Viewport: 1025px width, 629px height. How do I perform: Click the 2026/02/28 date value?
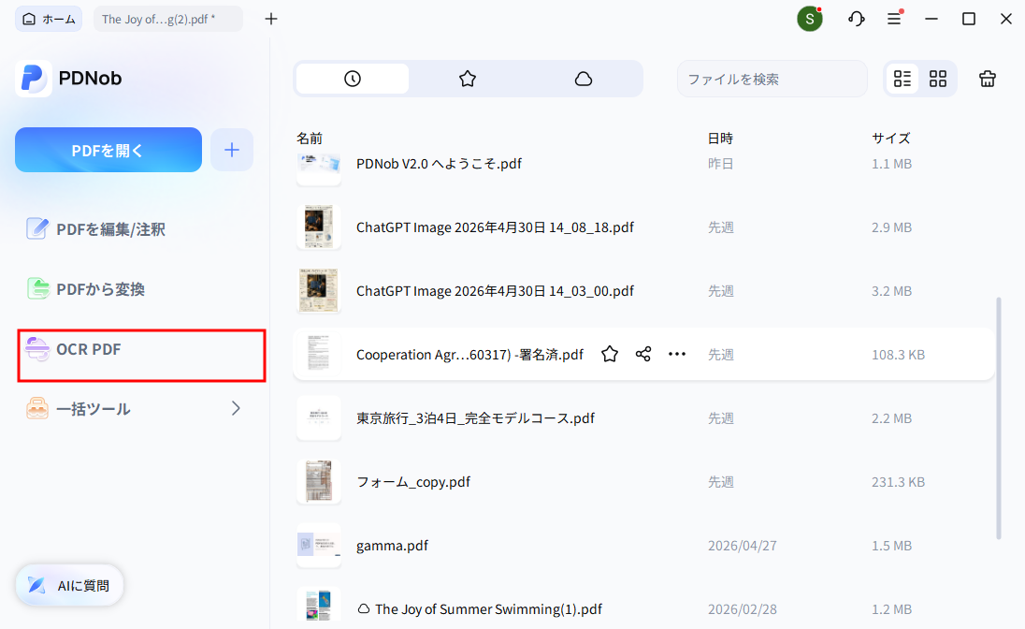click(x=742, y=608)
